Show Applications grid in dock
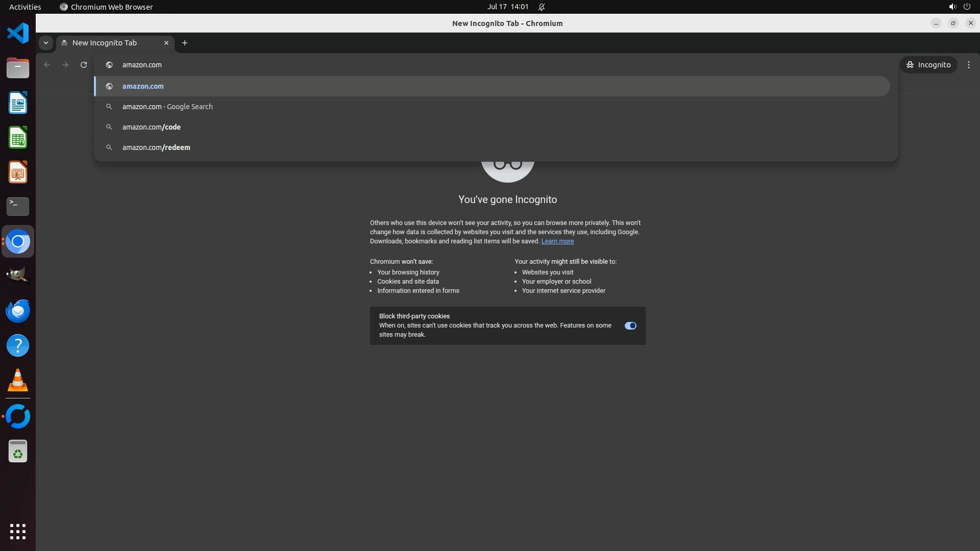 [x=18, y=531]
